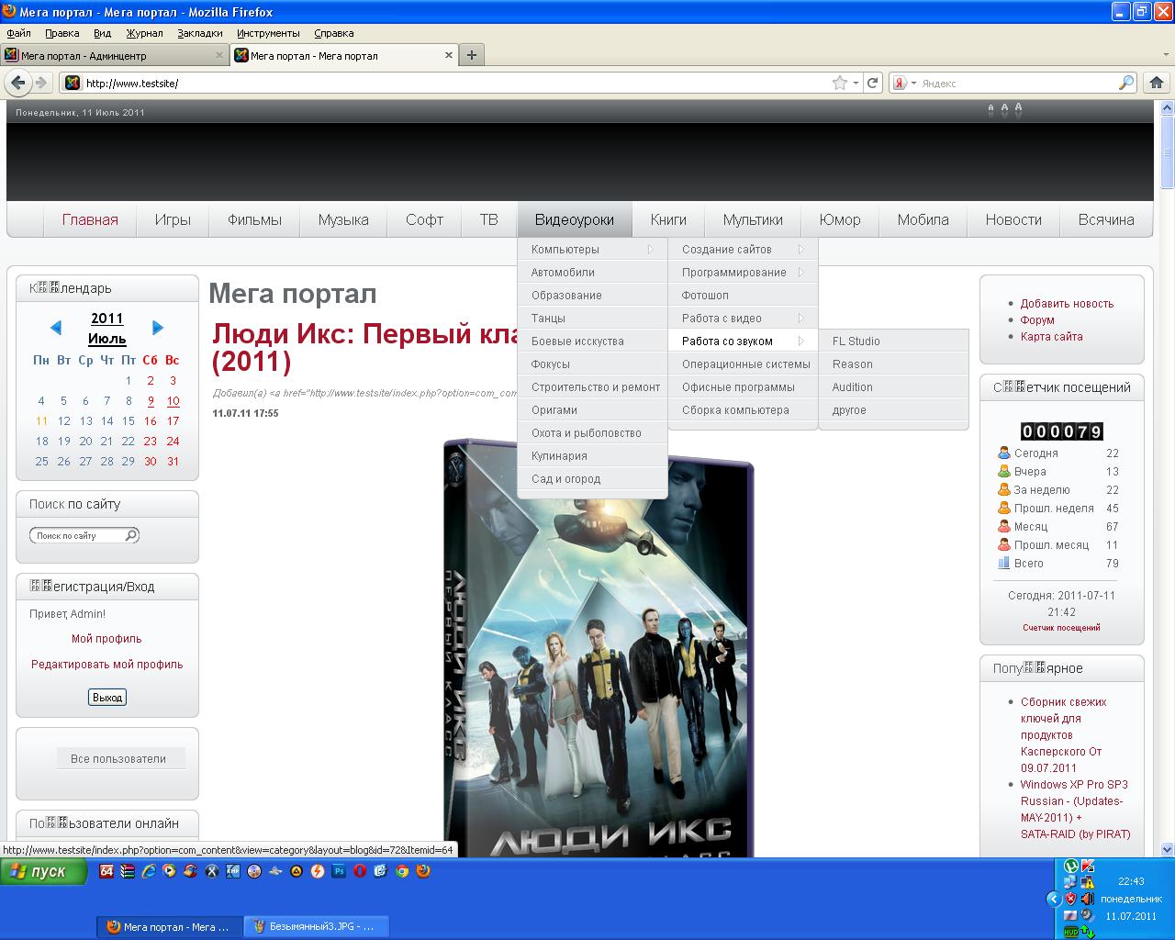Switch to the Мега портал - Админцентр tab

point(114,55)
